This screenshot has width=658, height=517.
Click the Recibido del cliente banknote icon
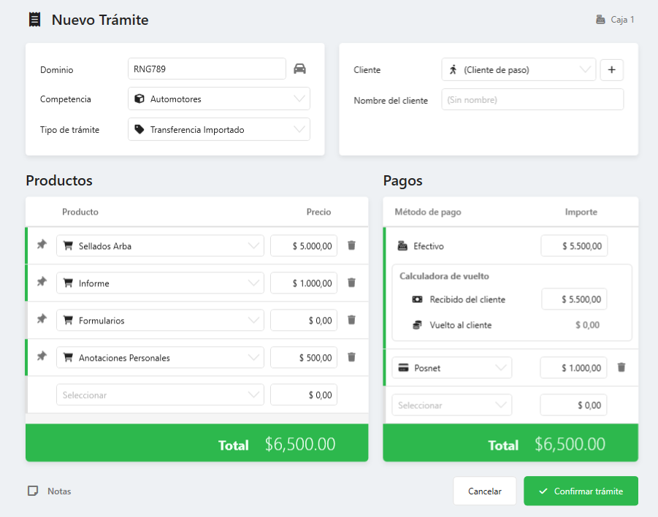click(417, 299)
